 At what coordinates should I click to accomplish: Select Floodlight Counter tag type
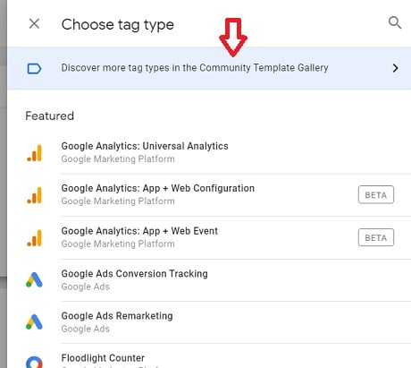tap(103, 358)
